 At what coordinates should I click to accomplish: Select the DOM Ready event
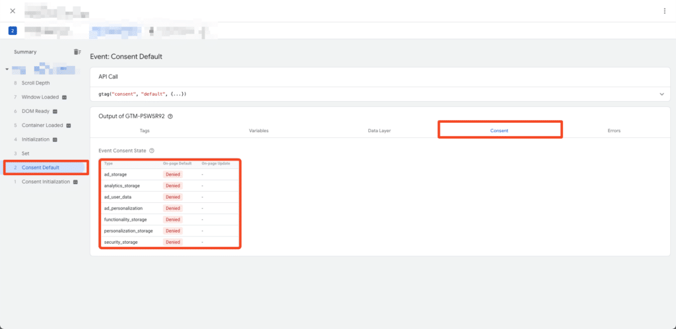(x=36, y=111)
